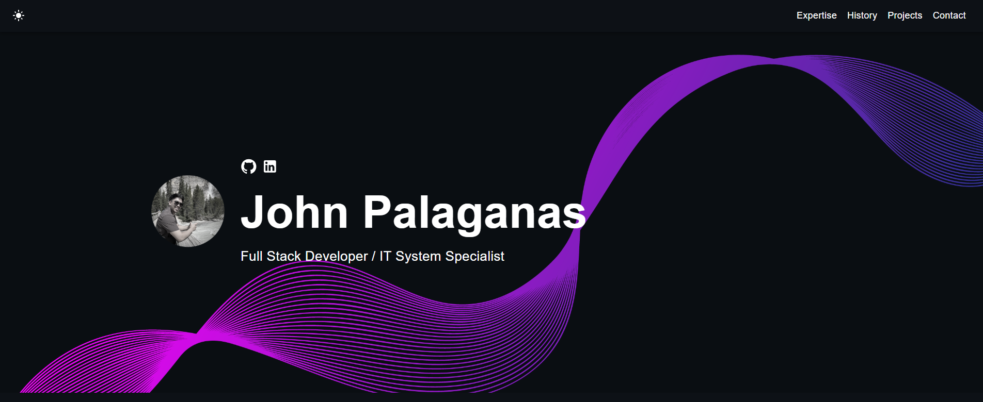
Task: Click the word "IT" in the subtitle
Action: point(385,256)
